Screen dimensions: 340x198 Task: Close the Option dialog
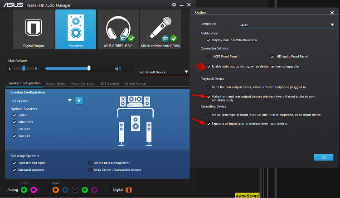tap(332, 13)
